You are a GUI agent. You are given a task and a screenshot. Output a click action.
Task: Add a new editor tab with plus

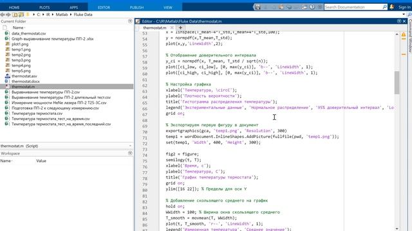click(180, 28)
